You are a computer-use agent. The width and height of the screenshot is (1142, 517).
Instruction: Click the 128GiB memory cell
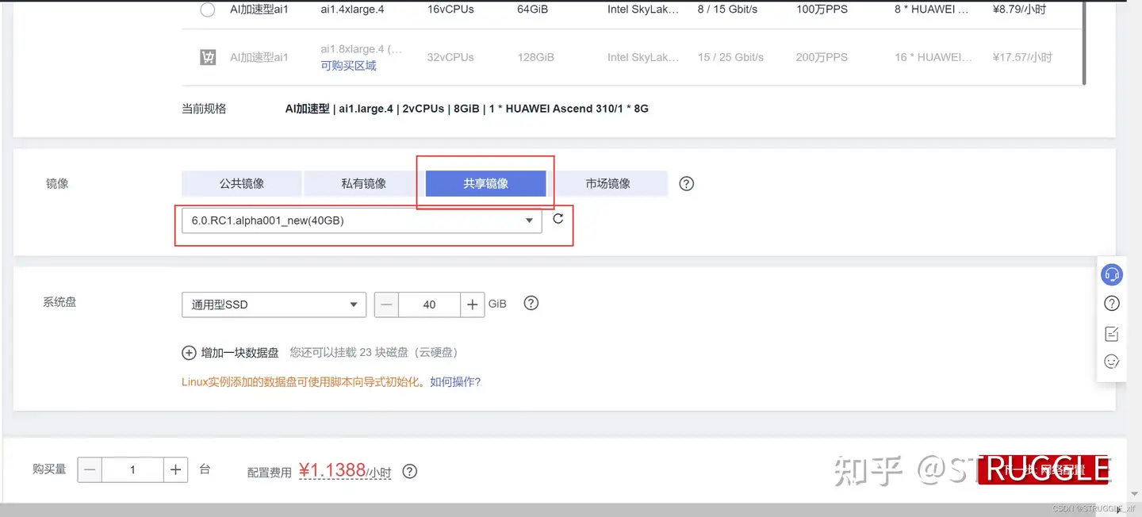(535, 57)
